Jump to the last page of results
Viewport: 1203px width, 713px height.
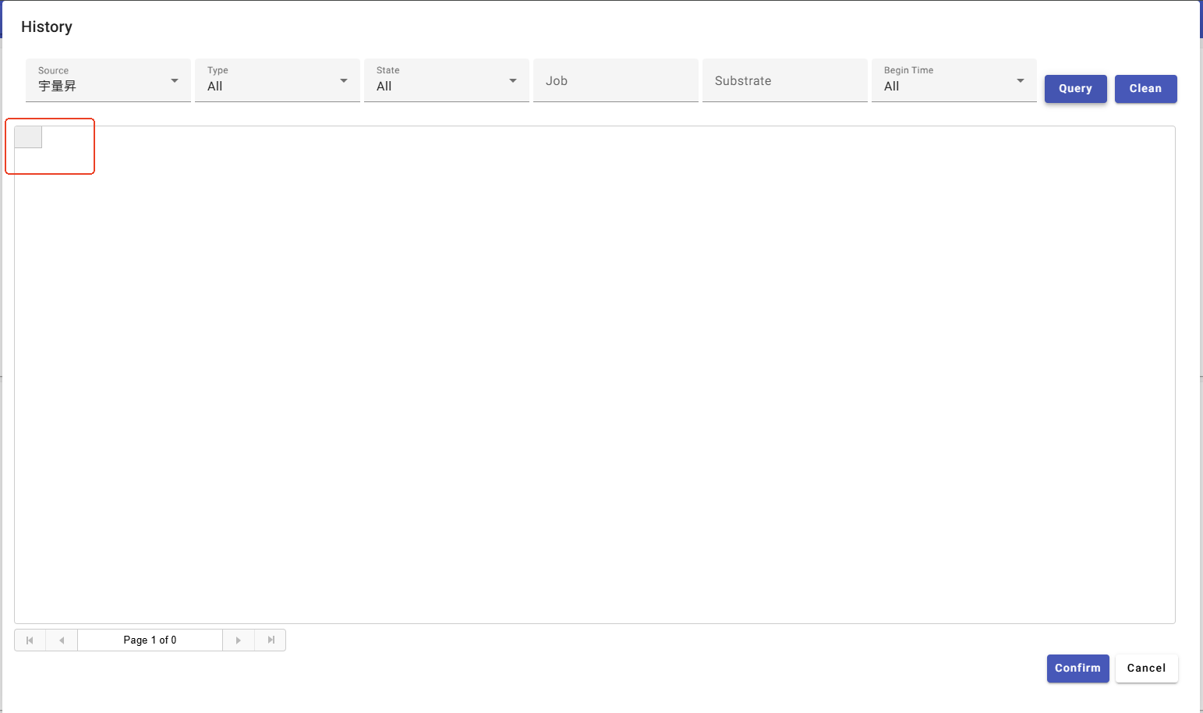click(x=271, y=640)
